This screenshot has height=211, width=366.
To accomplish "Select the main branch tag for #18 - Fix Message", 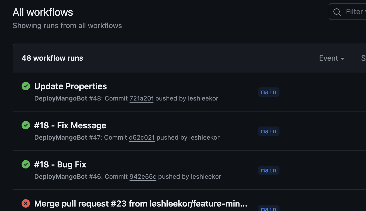I will tap(268, 131).
